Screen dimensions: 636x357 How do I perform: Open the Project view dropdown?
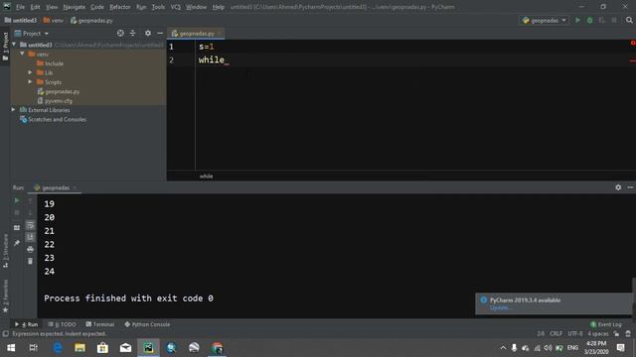(32, 33)
